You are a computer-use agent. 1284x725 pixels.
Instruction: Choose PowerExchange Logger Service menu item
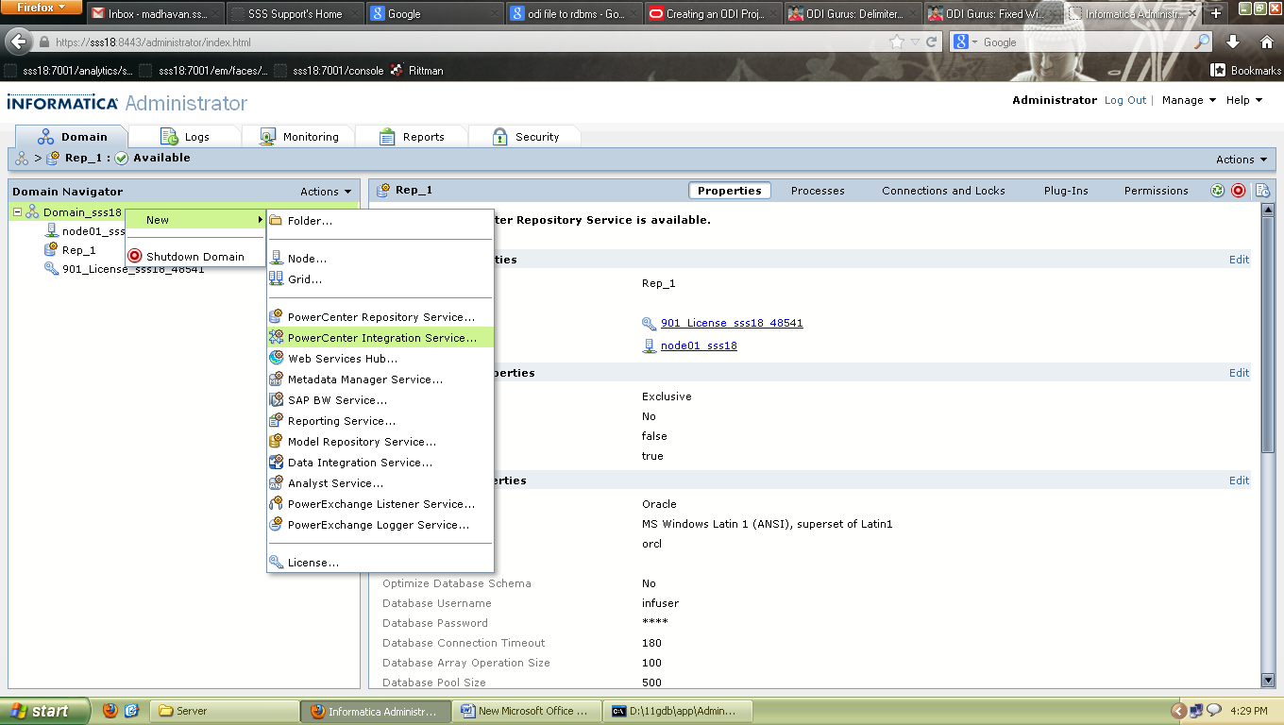click(380, 525)
